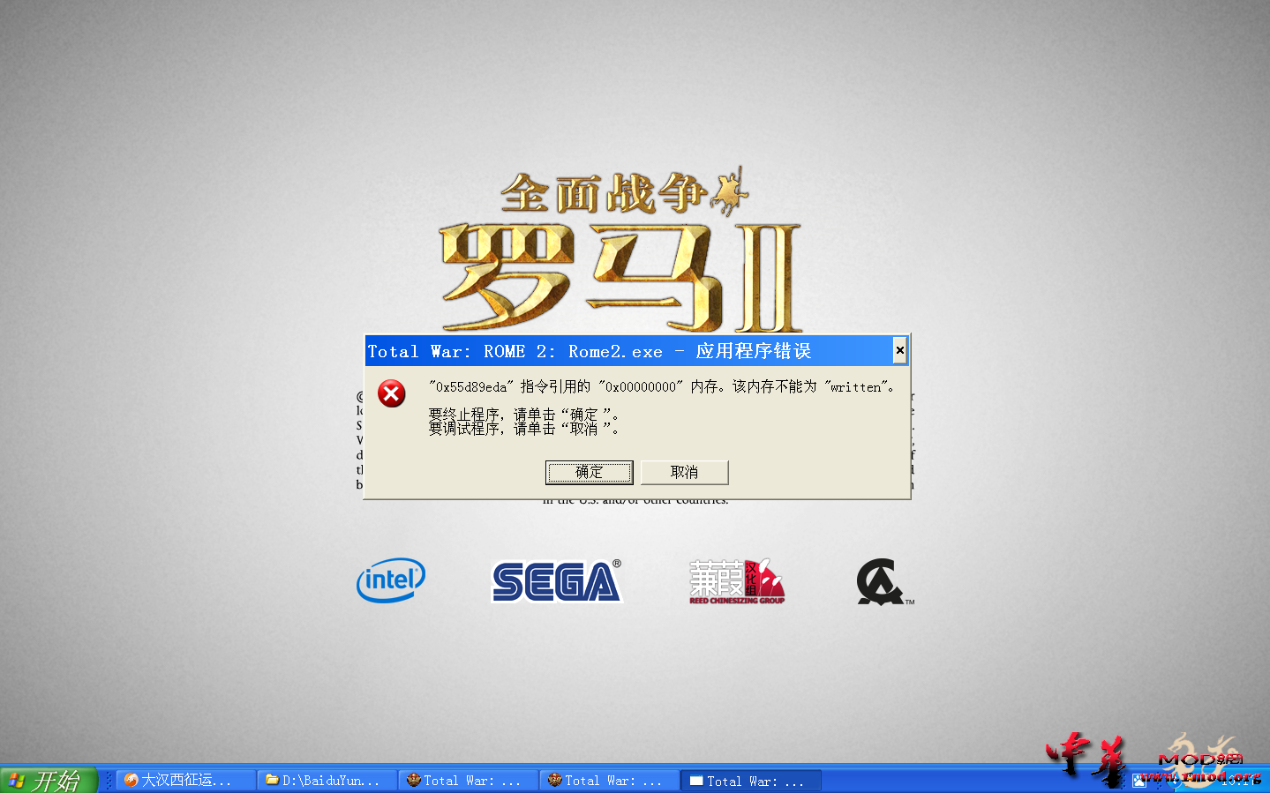Screen dimensions: 1270x793
Task: Click the 全面战争 title text with horseman
Action: point(624,191)
